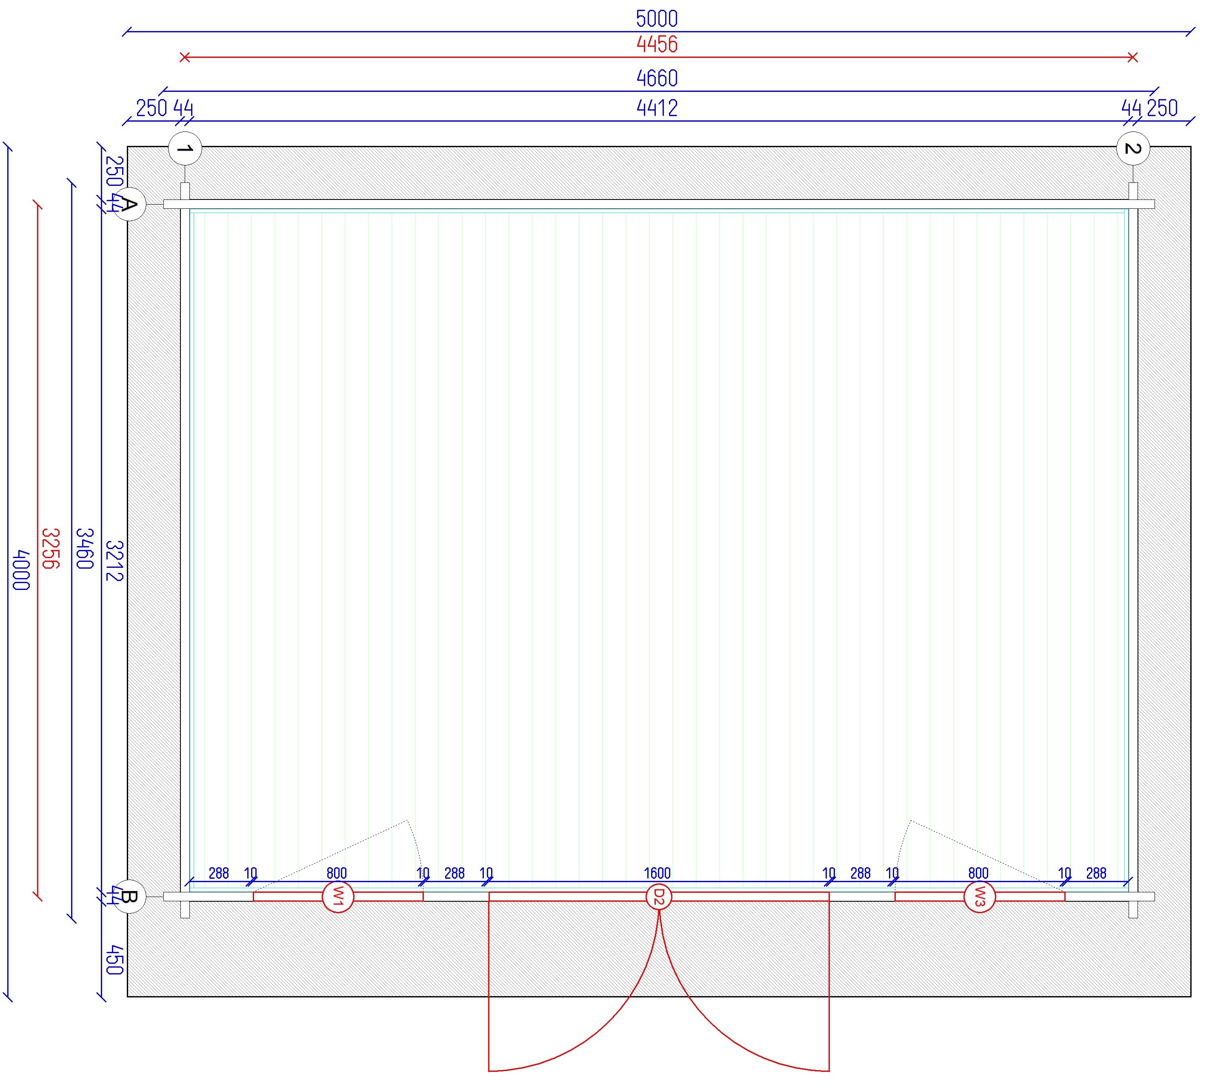The height and width of the screenshot is (1088, 1212).
Task: Click the red 3256 vertical dimension
Action: click(x=51, y=548)
